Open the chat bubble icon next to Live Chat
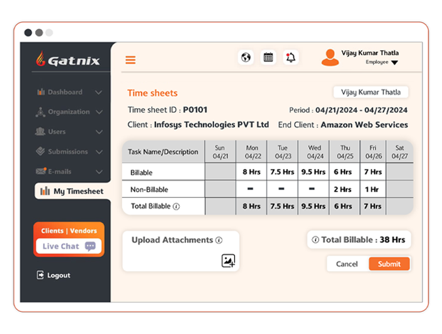Viewport: 442px width, 334px height. [90, 246]
